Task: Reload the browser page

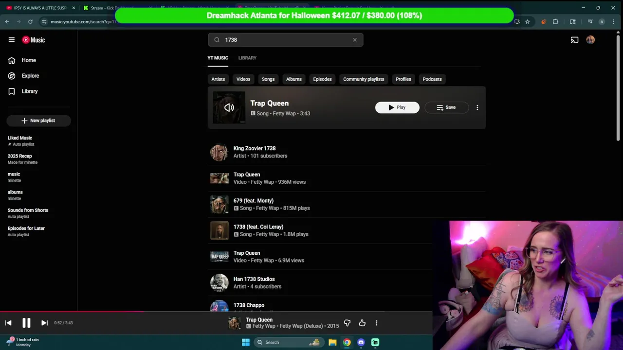Action: coord(30,21)
